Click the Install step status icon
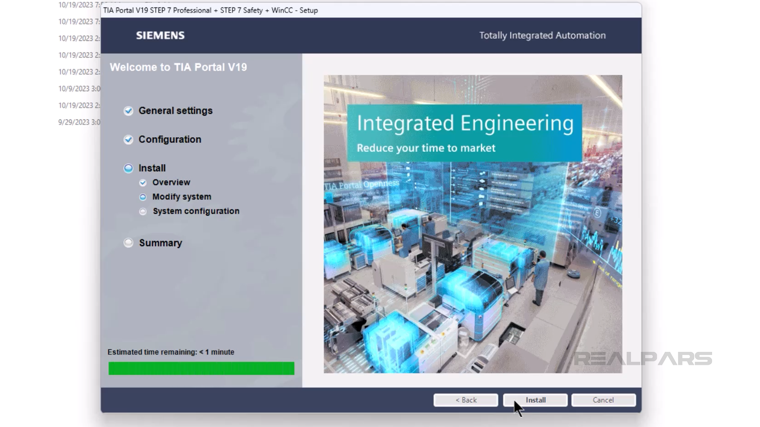 click(x=128, y=168)
